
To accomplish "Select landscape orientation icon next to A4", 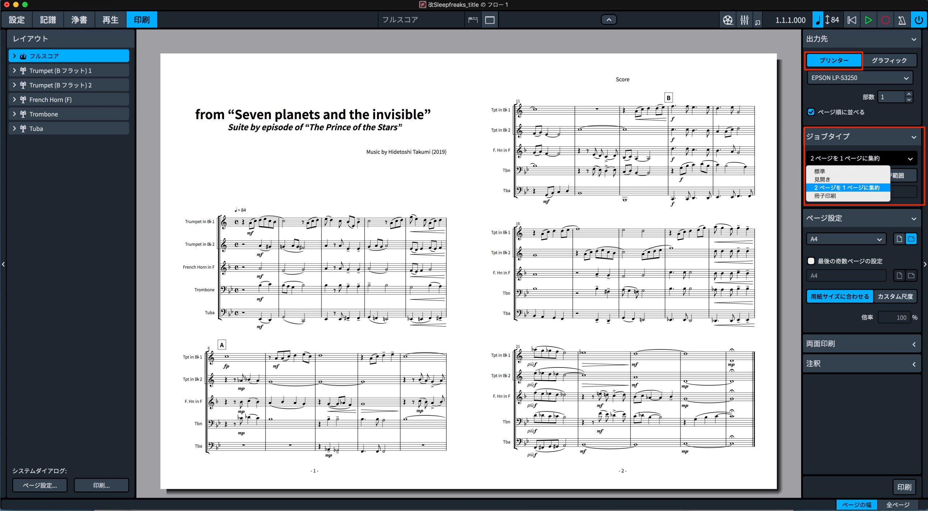I will [x=911, y=239].
